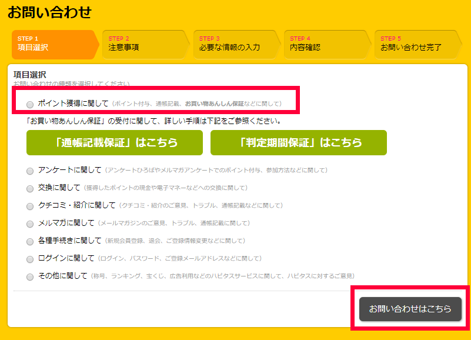Click STEP 5 お問い合わせ完了 step
The image size is (471, 340).
[x=415, y=44]
